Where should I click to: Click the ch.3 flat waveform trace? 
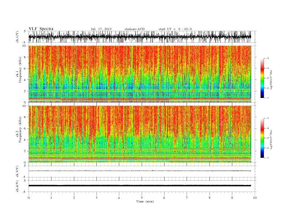pyautogui.click(x=140, y=171)
